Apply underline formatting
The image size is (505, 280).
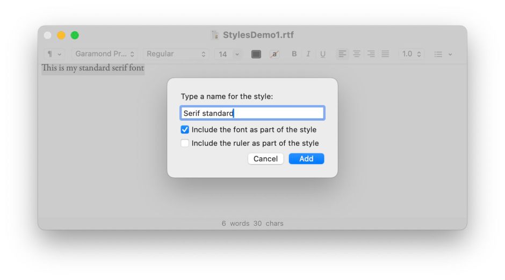point(322,54)
